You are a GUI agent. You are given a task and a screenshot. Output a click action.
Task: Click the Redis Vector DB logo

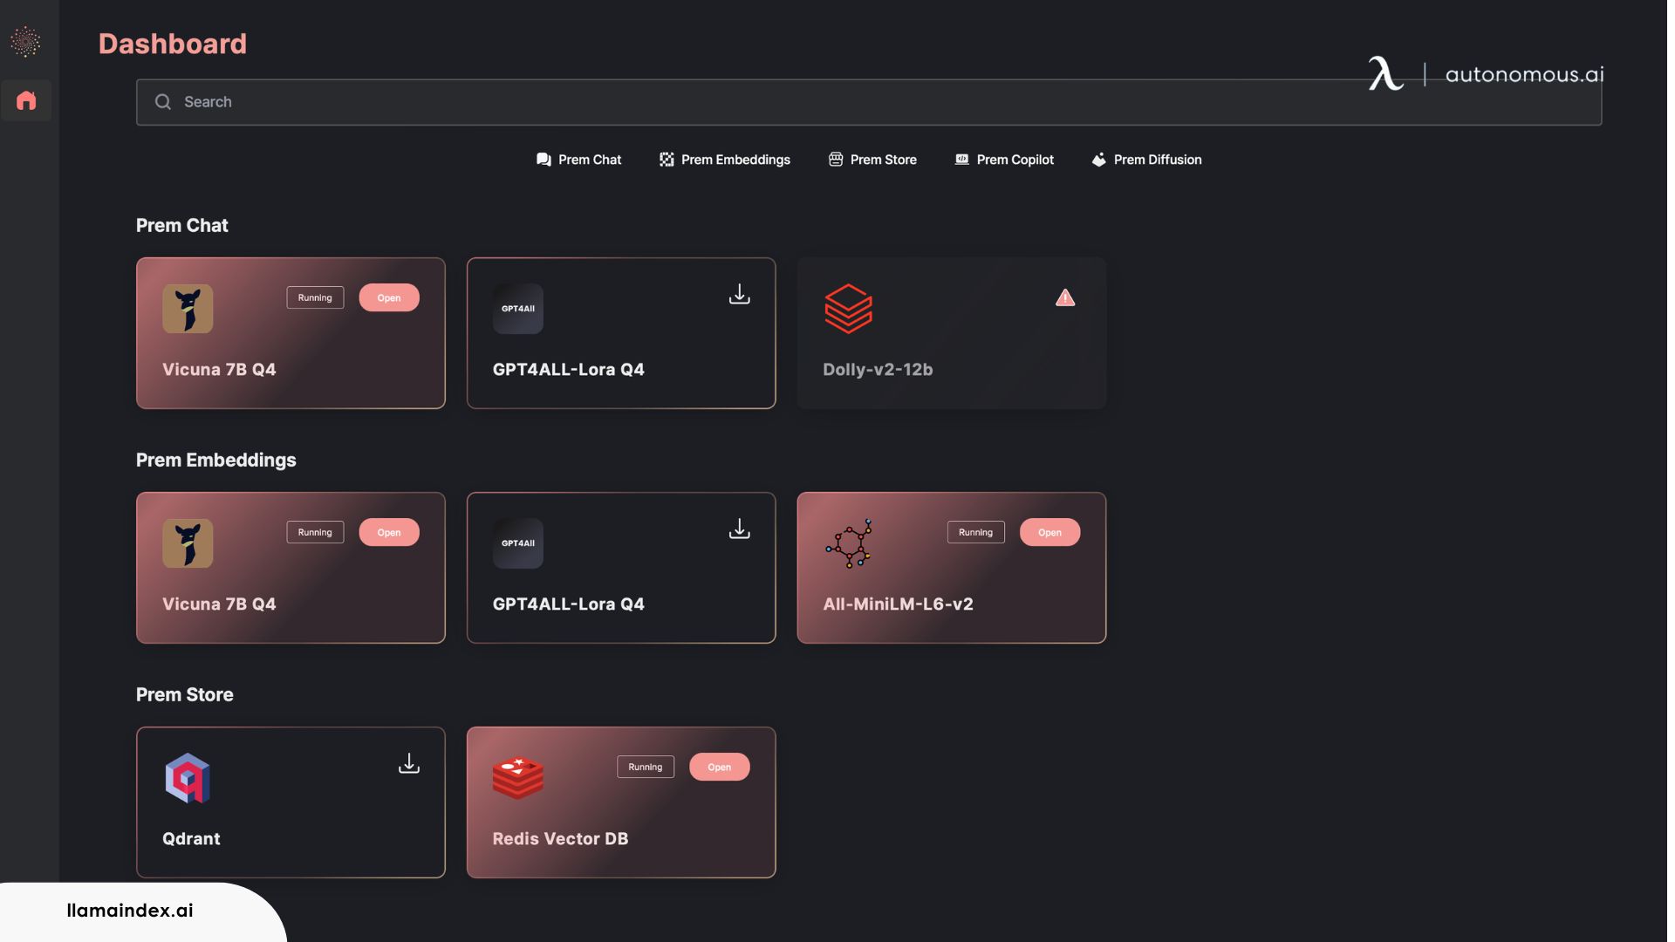(x=518, y=778)
